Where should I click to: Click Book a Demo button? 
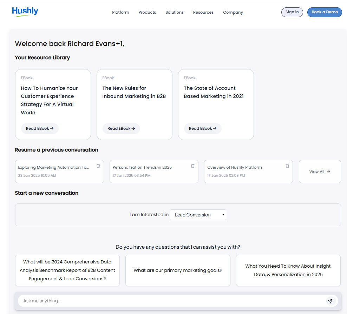pos(325,12)
